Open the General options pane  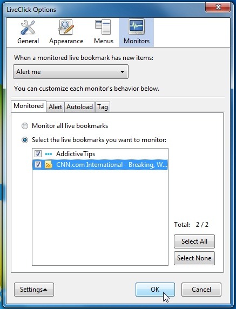[x=28, y=32]
